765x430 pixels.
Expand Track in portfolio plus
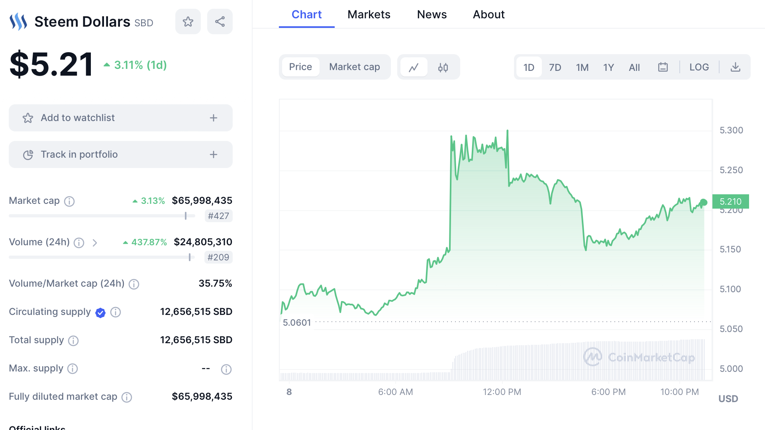tap(214, 154)
